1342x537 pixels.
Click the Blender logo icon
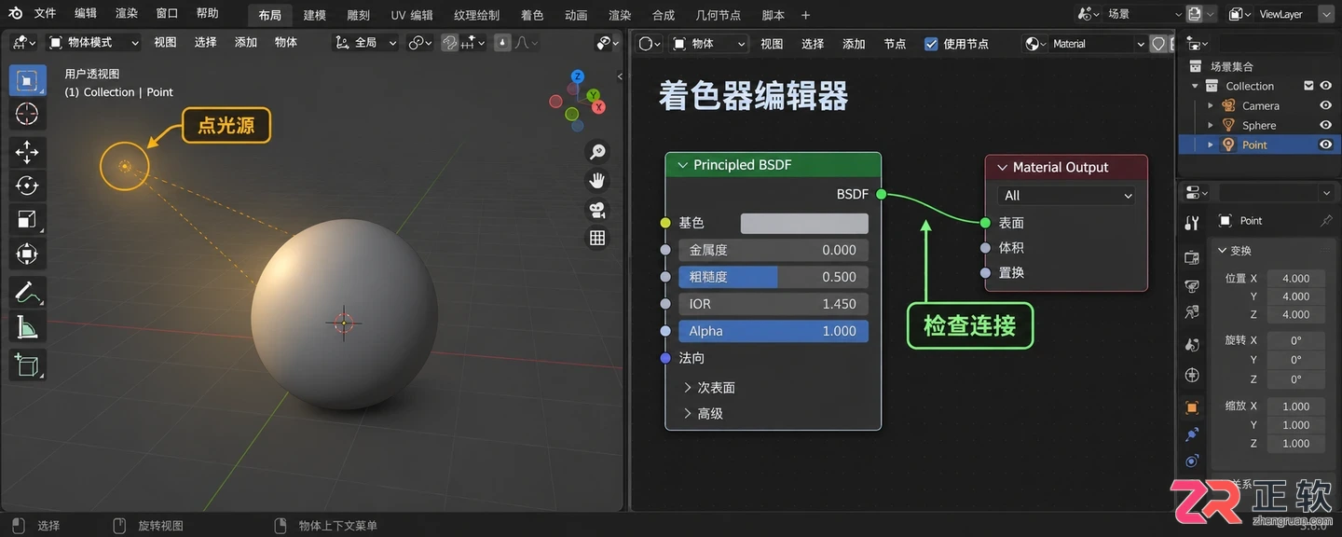[15, 14]
